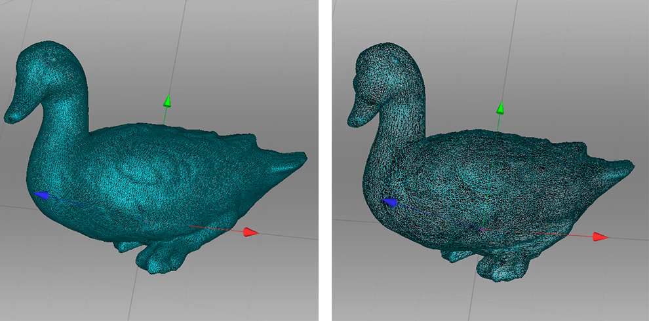Click the red X-axis arrow in right viewport

tap(600, 236)
